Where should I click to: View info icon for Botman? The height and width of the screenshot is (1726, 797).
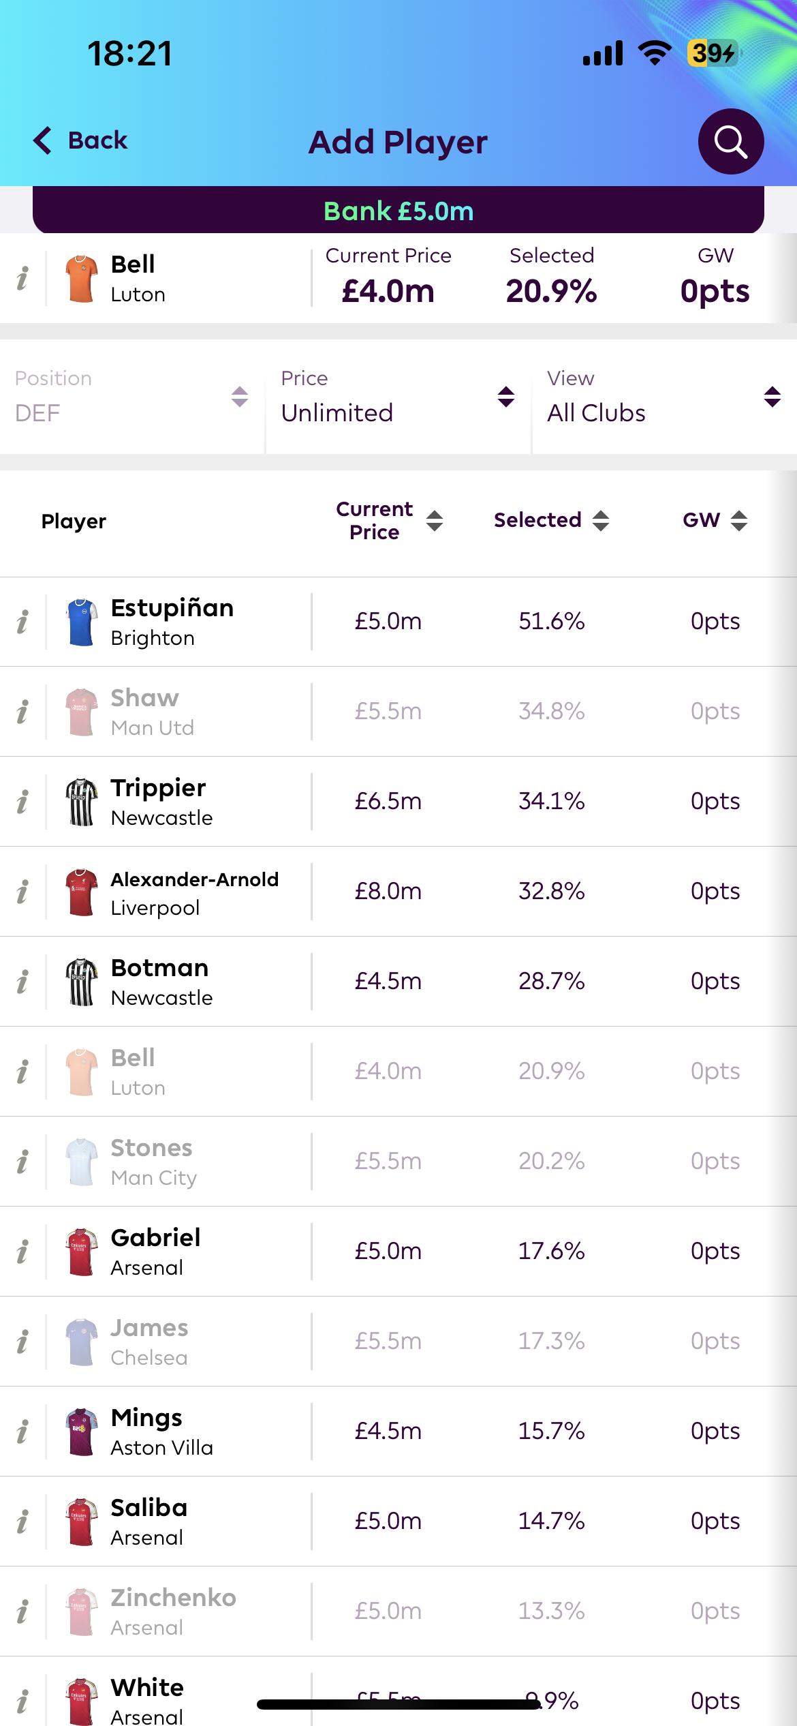22,982
